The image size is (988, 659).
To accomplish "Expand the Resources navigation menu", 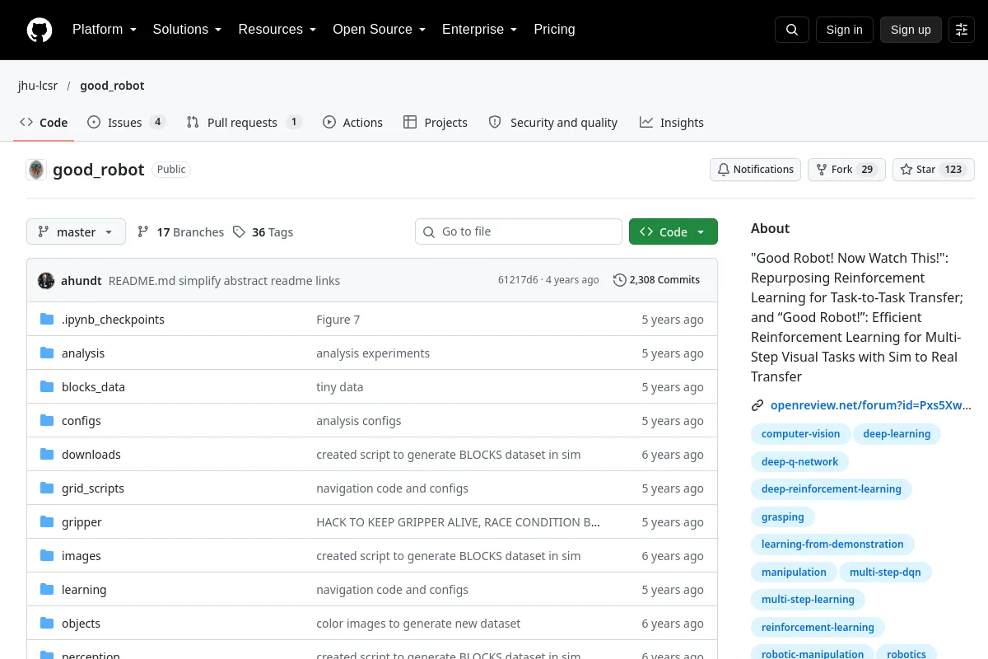I will 277,30.
